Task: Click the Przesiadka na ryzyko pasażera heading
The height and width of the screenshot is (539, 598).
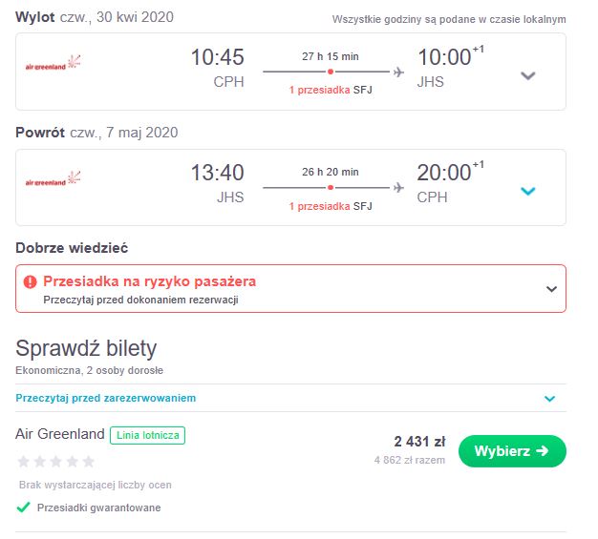Action: pyautogui.click(x=149, y=281)
